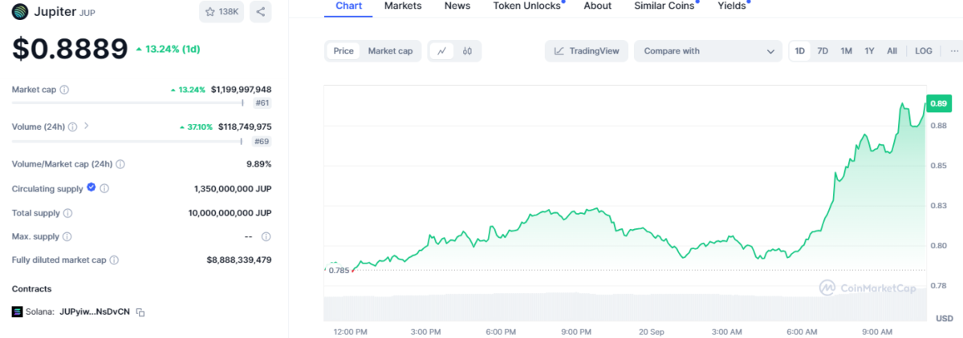Image resolution: width=963 pixels, height=338 pixels.
Task: Show Max. supply info icon beside label
Action: point(67,237)
